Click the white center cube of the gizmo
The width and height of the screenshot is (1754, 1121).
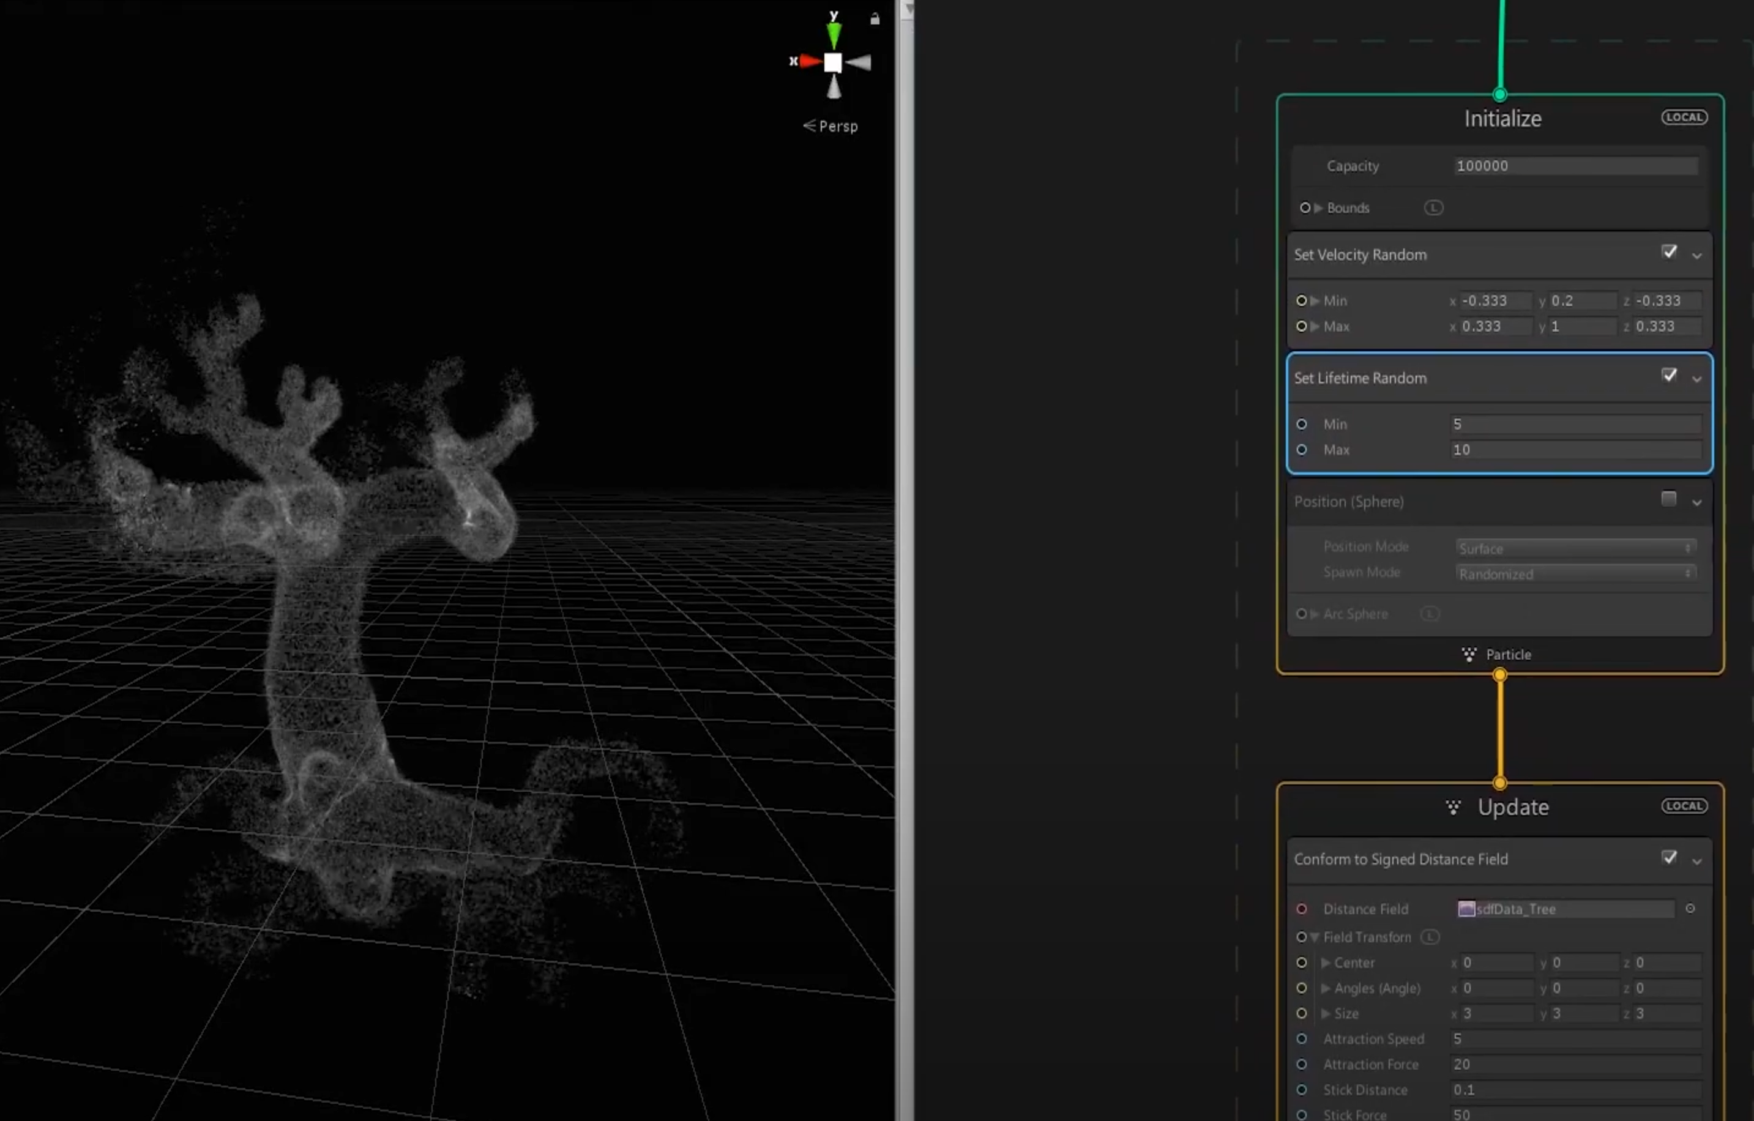[832, 62]
